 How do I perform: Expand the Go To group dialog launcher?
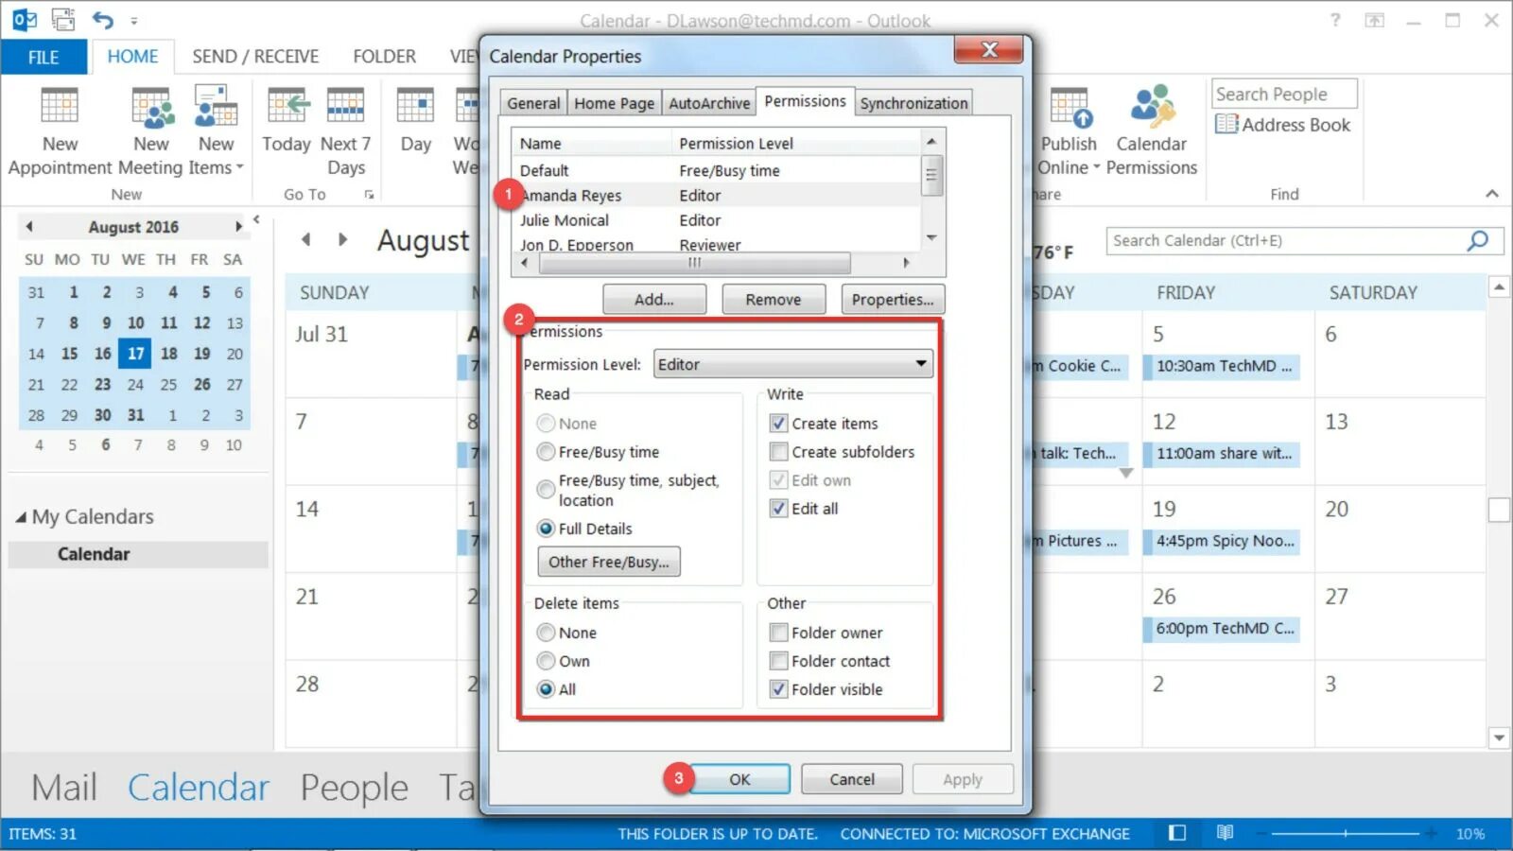coord(369,195)
